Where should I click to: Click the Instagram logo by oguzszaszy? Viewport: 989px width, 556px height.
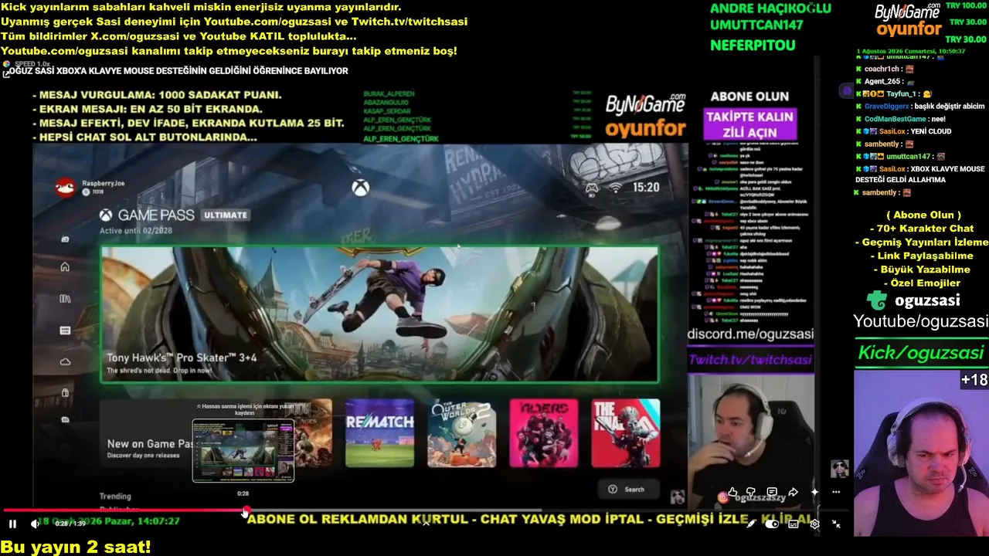(x=723, y=498)
